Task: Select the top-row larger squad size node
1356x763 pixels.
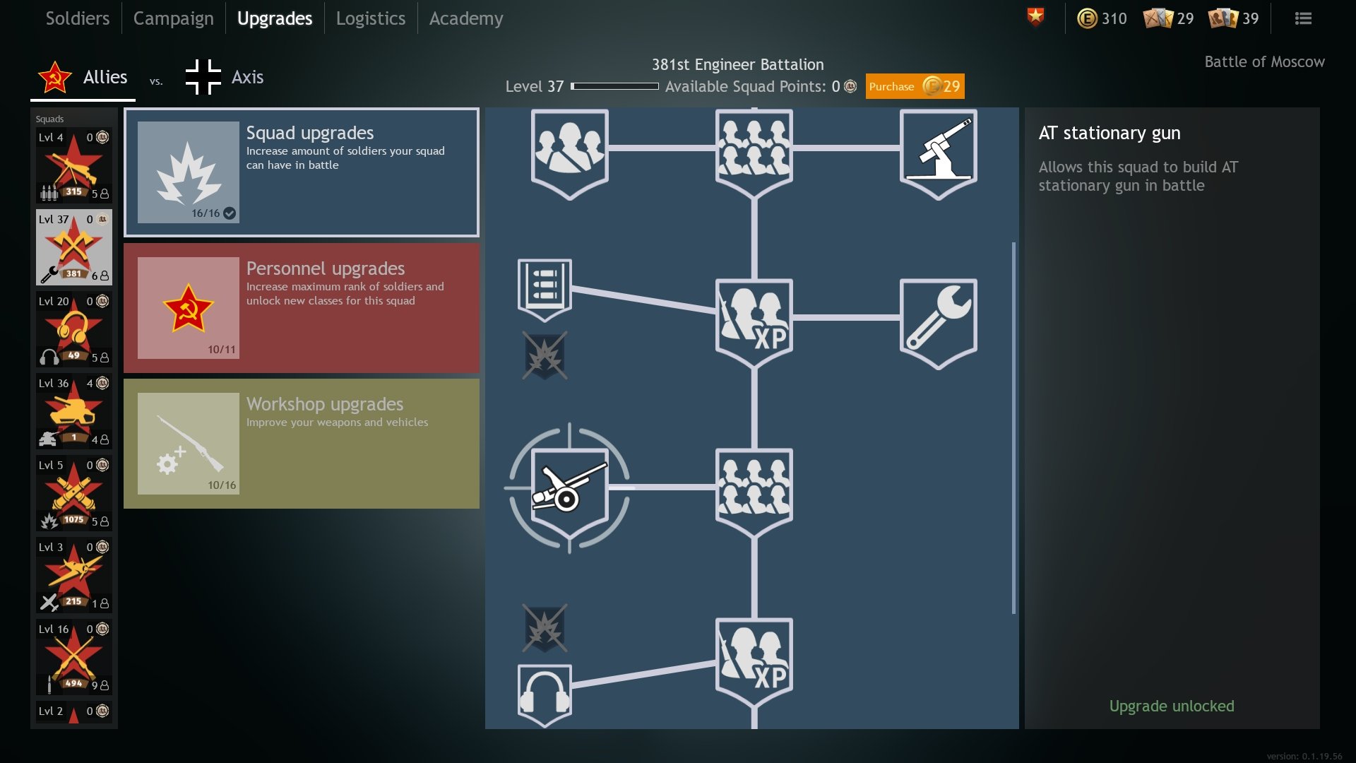Action: (x=754, y=153)
